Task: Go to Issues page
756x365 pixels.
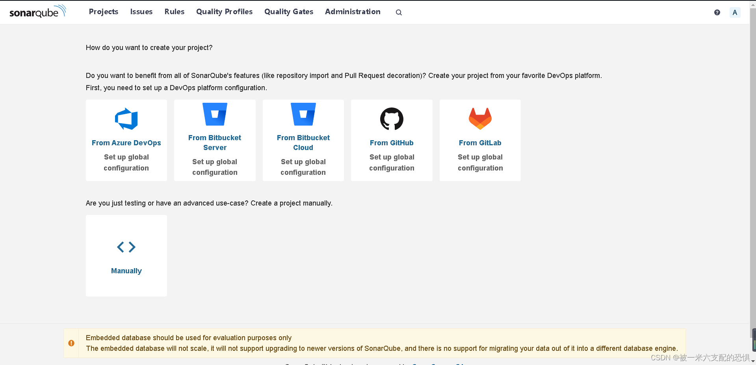Action: pos(141,12)
